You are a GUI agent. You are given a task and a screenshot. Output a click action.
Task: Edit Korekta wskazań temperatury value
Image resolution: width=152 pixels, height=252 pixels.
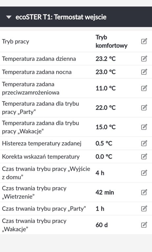[x=144, y=157]
